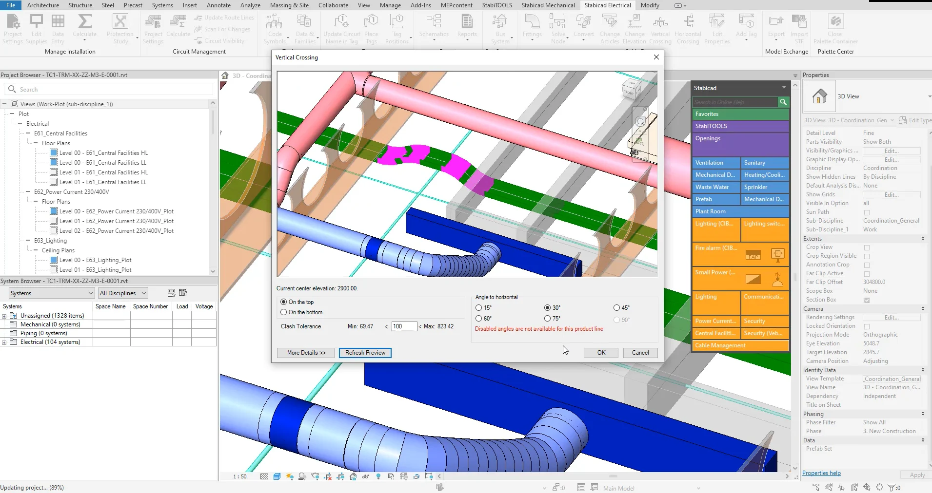Open the Properties help link

pyautogui.click(x=821, y=473)
